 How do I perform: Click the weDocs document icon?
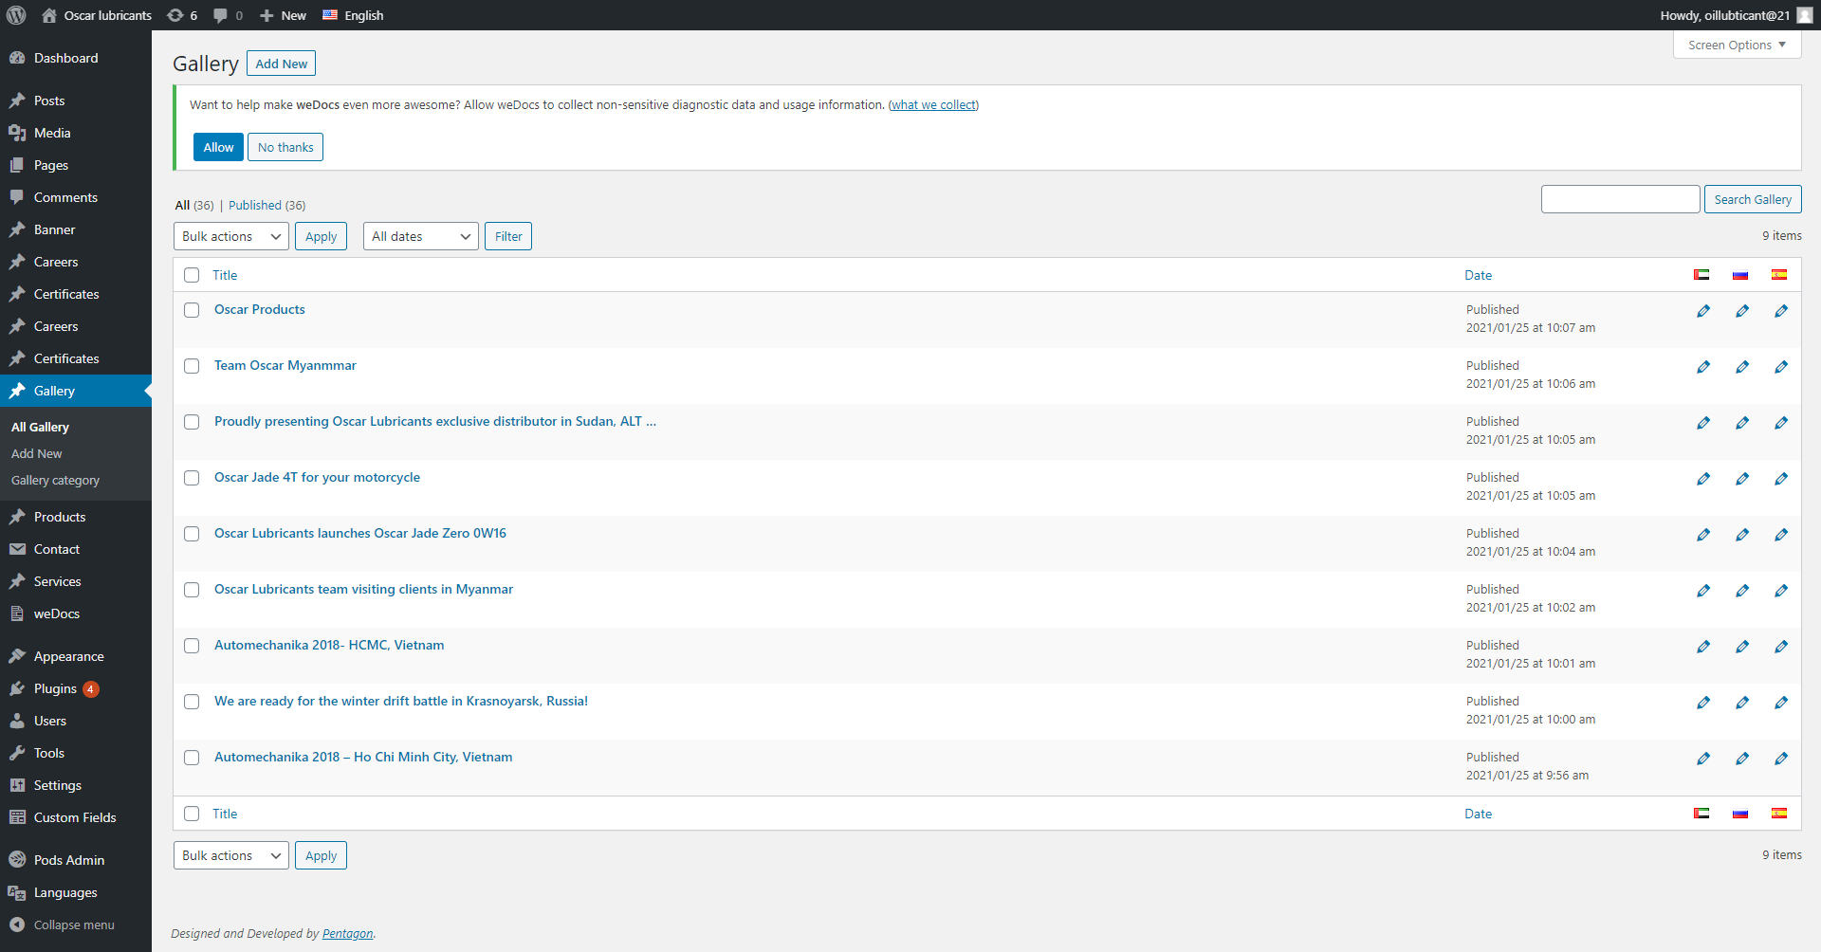17,613
